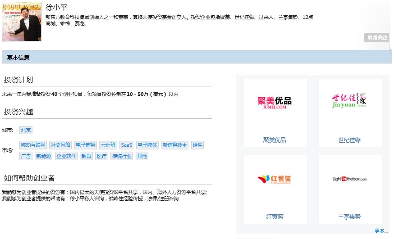Select the 医疗 market tag
The height and width of the screenshot is (239, 394).
101,156
